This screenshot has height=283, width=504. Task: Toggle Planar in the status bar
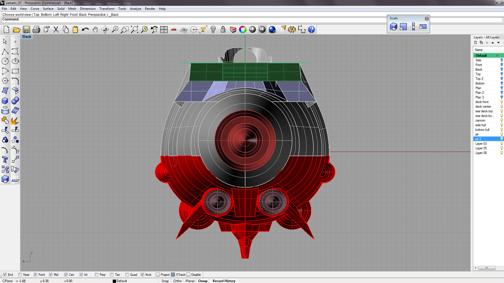pos(190,281)
